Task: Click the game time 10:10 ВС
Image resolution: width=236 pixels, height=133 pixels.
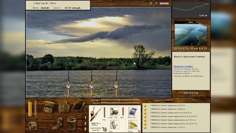Action: click(45, 8)
